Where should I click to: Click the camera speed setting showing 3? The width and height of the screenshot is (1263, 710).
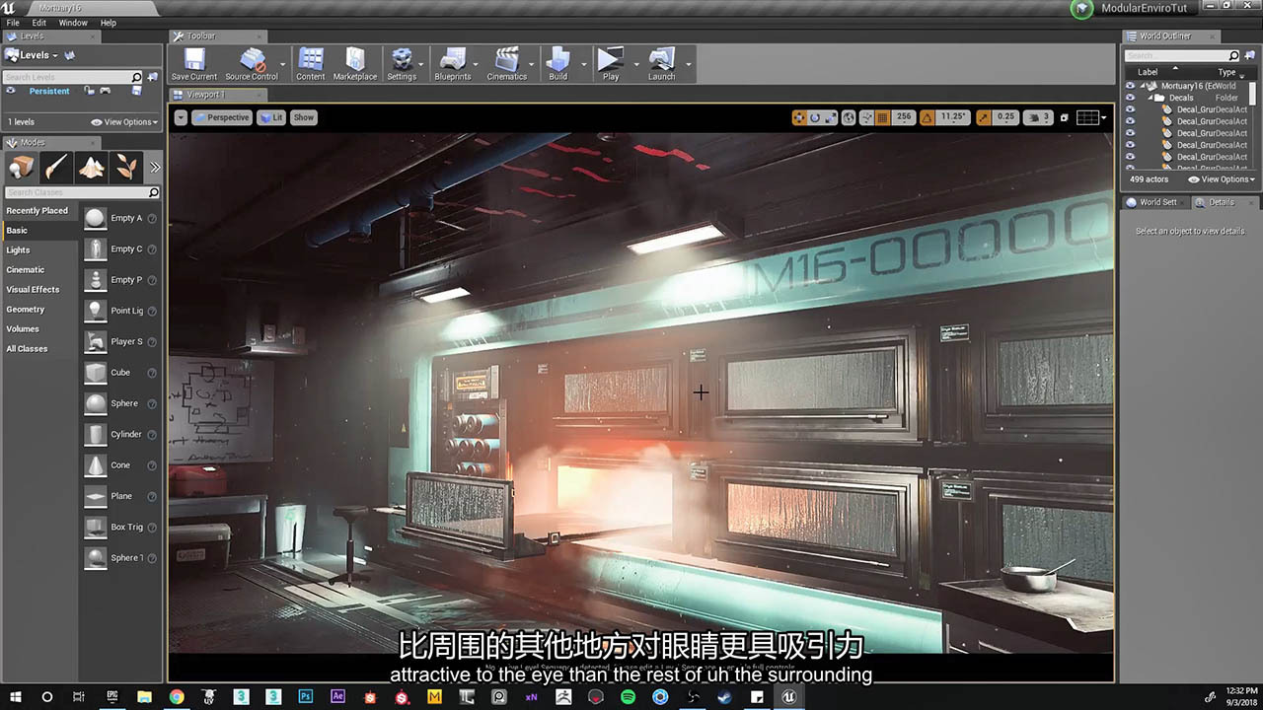pos(1039,117)
